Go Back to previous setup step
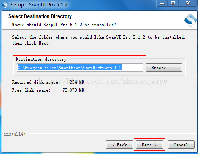 coord(119,145)
